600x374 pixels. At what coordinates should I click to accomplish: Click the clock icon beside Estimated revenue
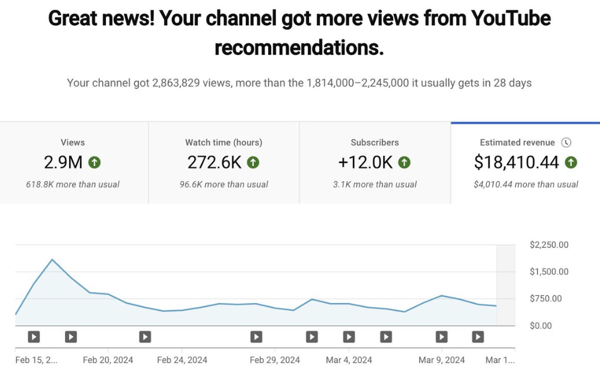566,143
